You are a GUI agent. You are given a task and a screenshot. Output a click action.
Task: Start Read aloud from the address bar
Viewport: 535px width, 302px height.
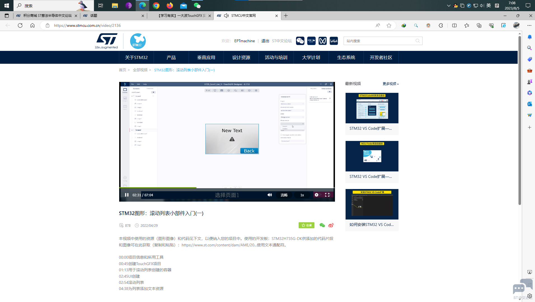click(378, 25)
